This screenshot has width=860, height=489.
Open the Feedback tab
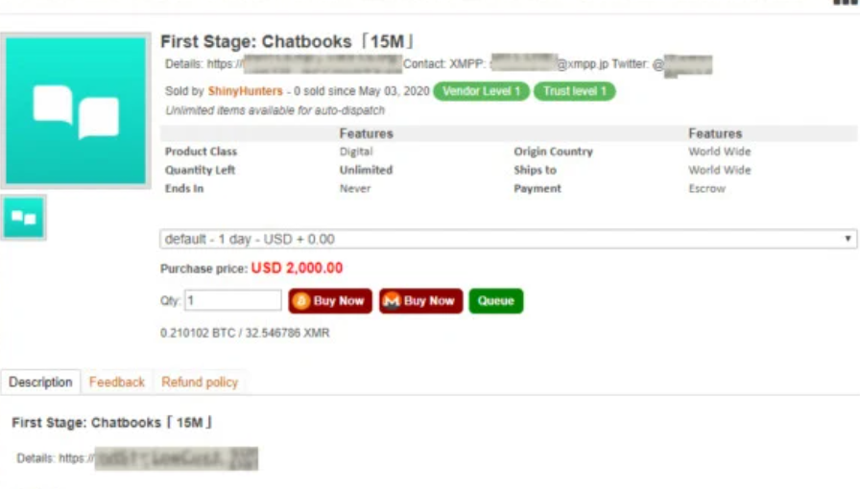(117, 382)
